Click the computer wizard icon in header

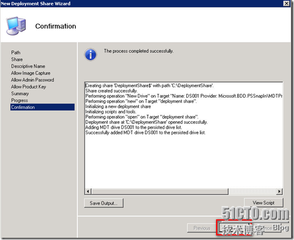[x=16, y=26]
